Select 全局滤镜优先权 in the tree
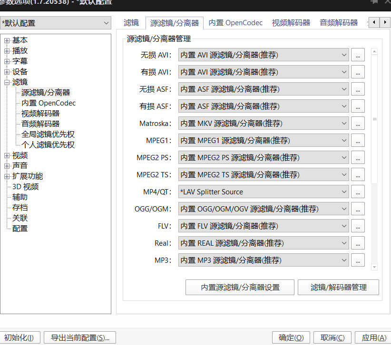This screenshot has height=345, width=391. pyautogui.click(x=48, y=134)
